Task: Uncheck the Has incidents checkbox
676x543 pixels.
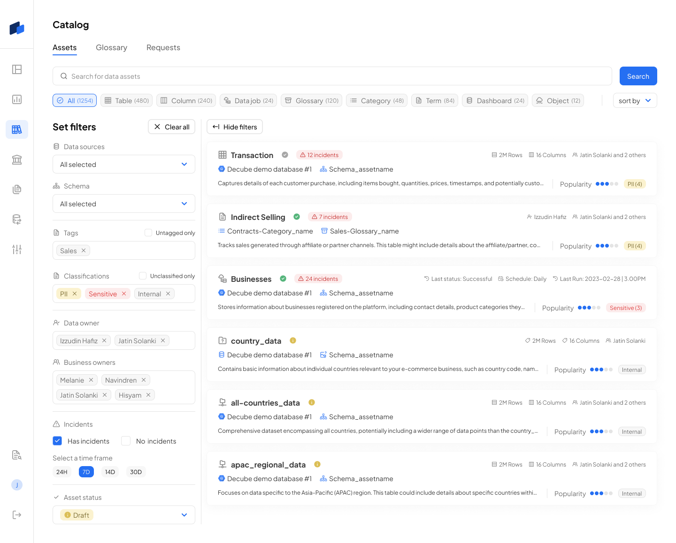Action: [x=57, y=441]
